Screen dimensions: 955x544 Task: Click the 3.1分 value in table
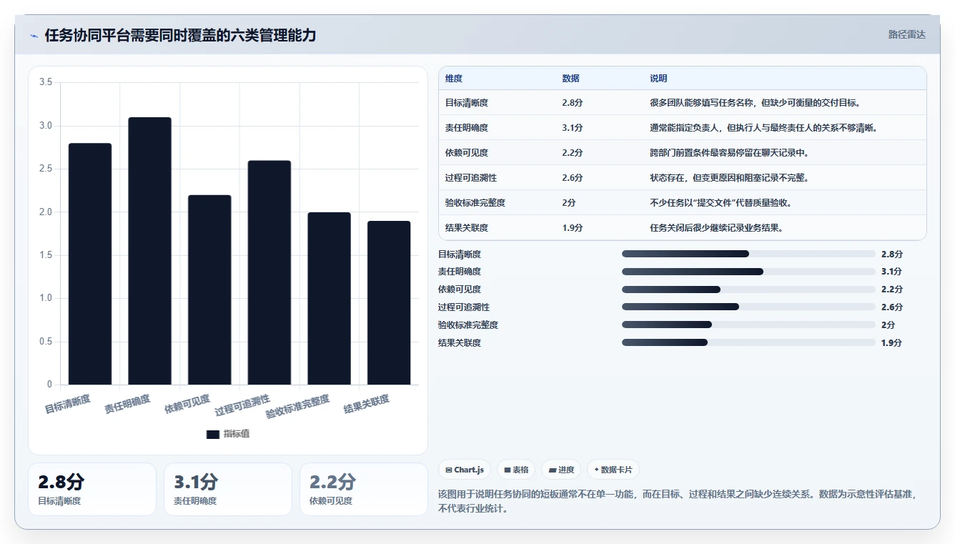[x=573, y=128]
